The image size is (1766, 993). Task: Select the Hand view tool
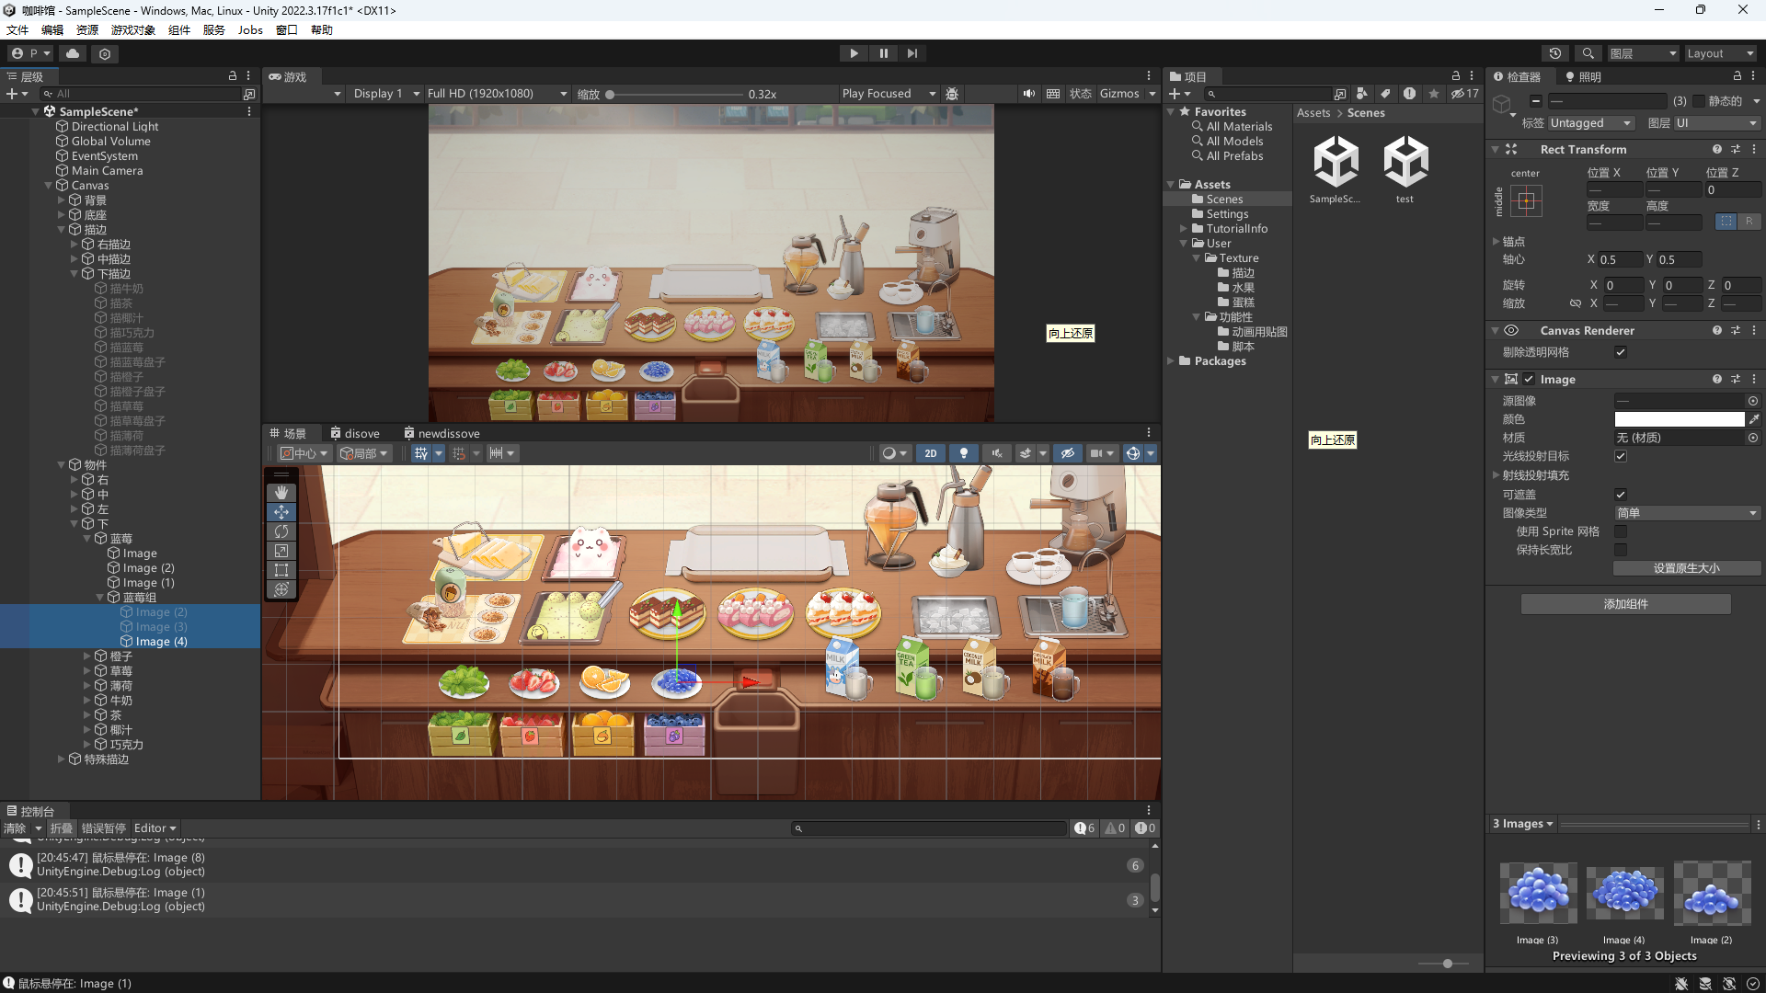281,493
